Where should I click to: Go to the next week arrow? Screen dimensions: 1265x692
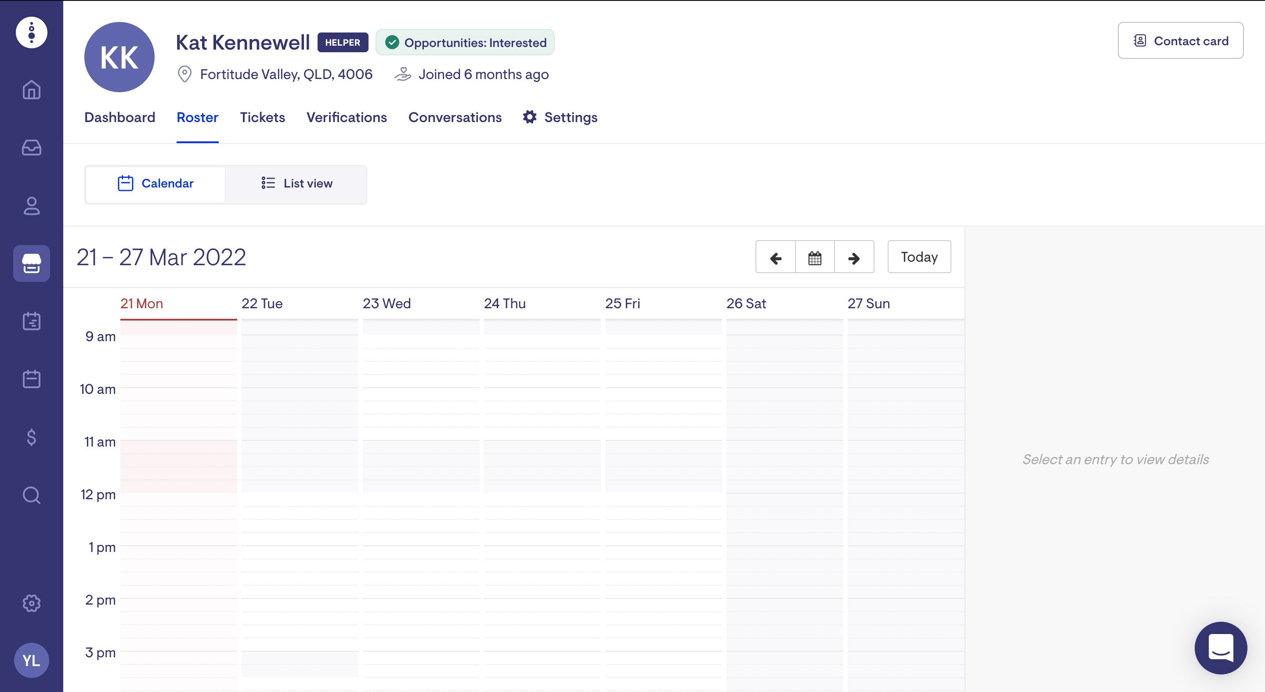pos(854,257)
